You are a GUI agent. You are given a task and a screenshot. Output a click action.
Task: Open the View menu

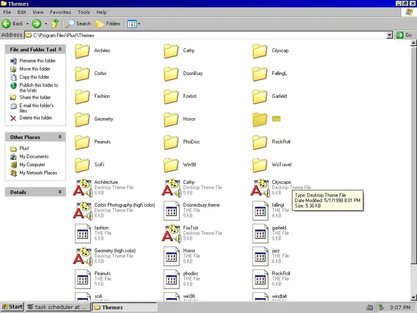point(38,12)
